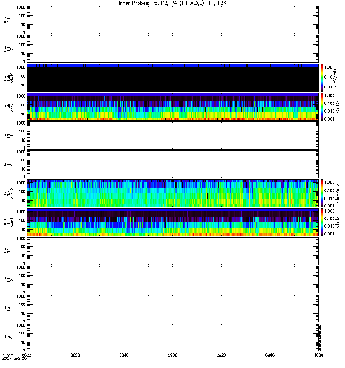
Task: Click the 'tha fbk scm1' axis label
Action: (x=9, y=107)
